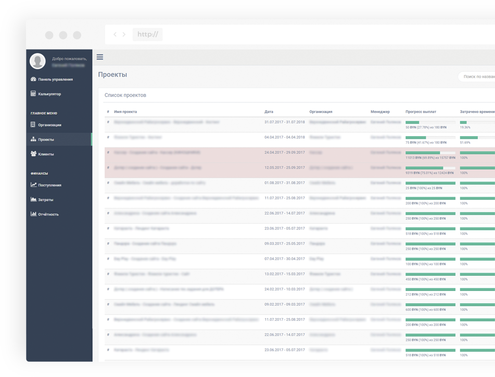Click the http:// address field

click(x=147, y=34)
